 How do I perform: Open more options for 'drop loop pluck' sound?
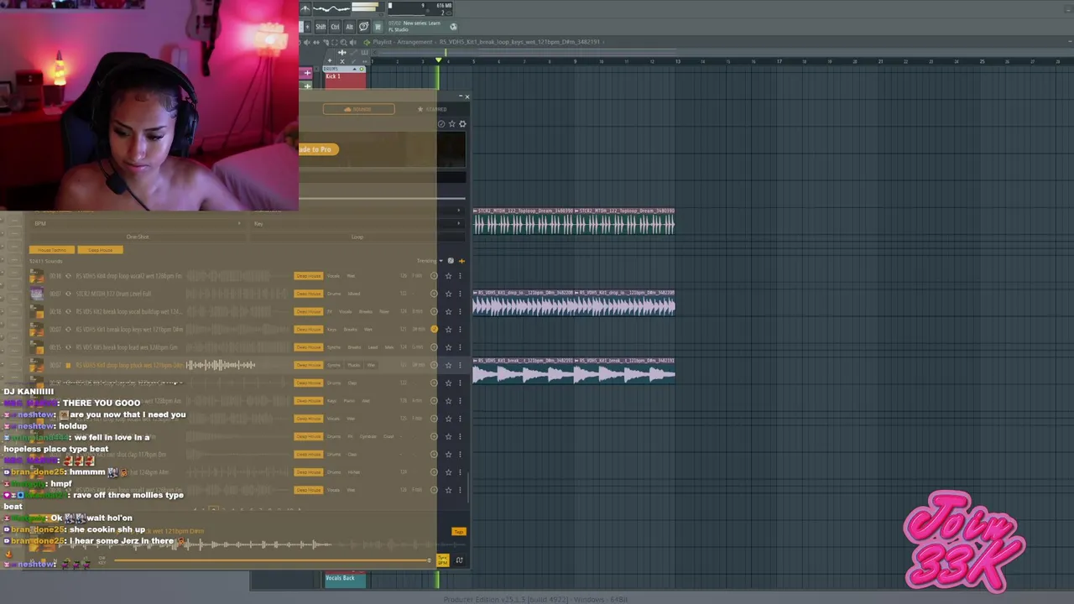[460, 365]
